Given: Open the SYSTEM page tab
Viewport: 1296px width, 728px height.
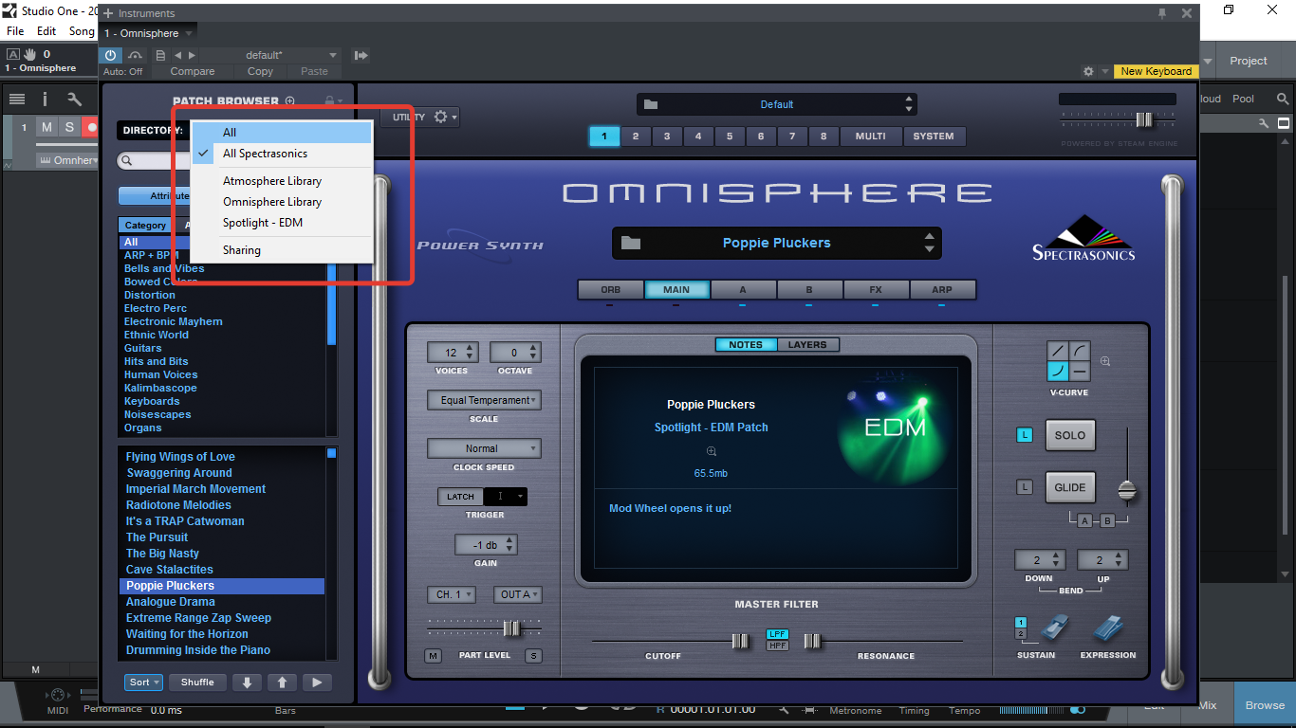Looking at the screenshot, I should tap(934, 136).
